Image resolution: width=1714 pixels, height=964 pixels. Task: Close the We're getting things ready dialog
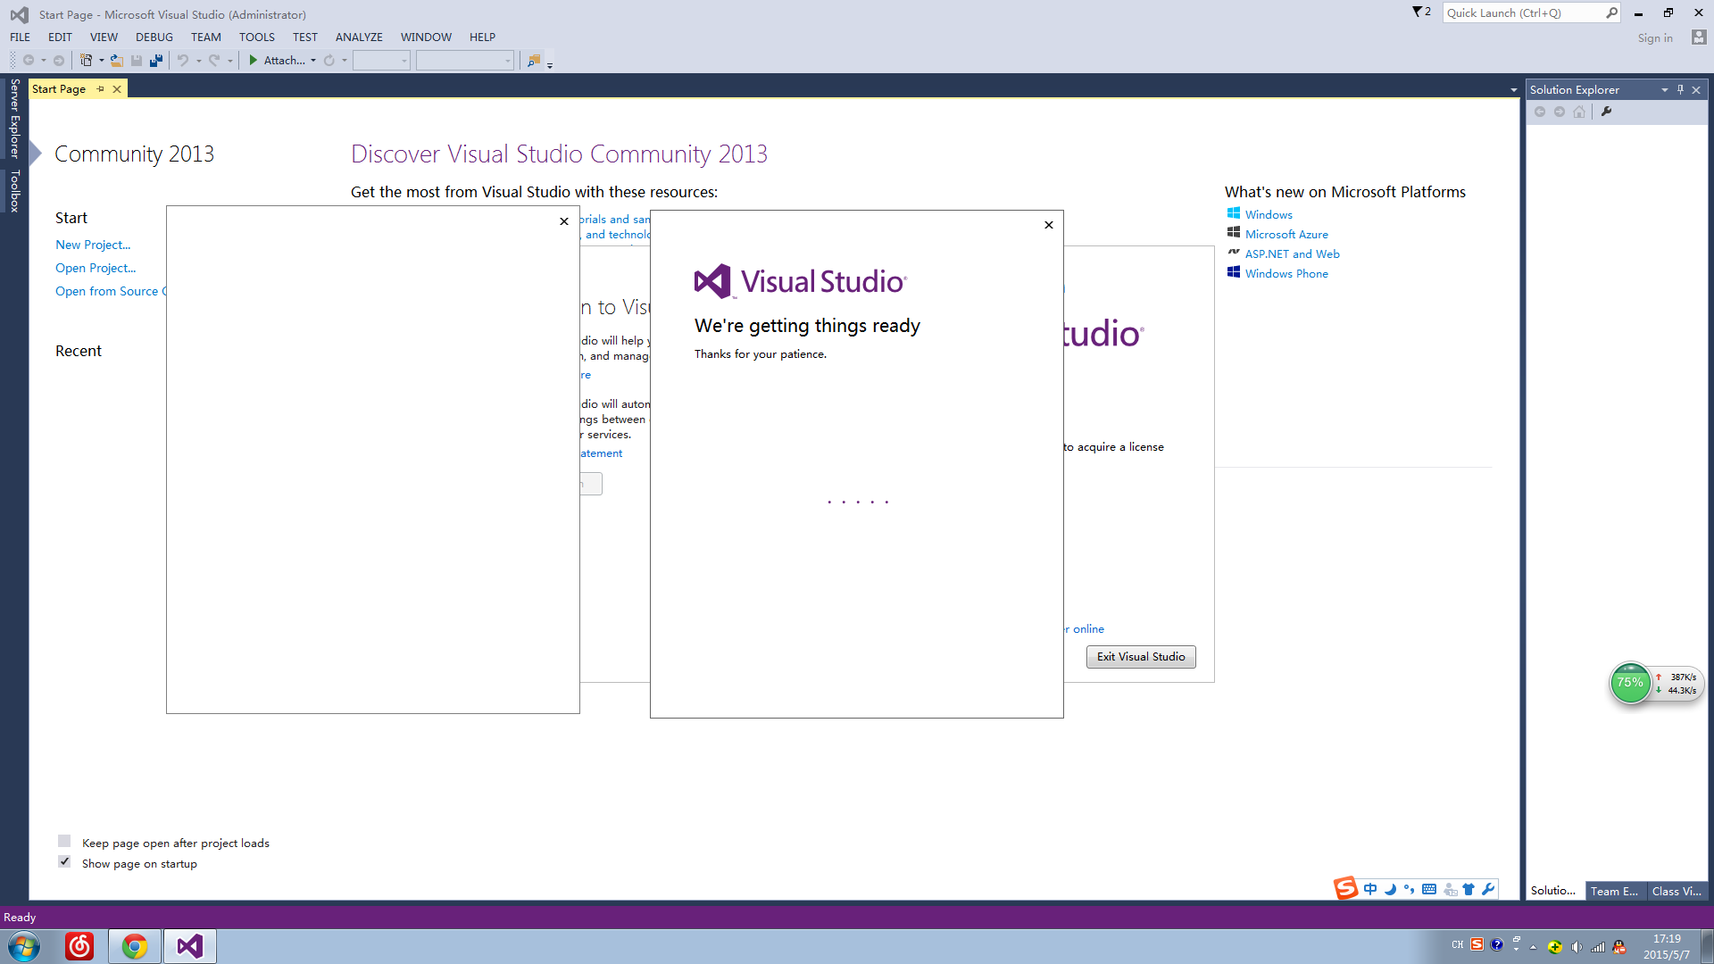coord(1049,225)
